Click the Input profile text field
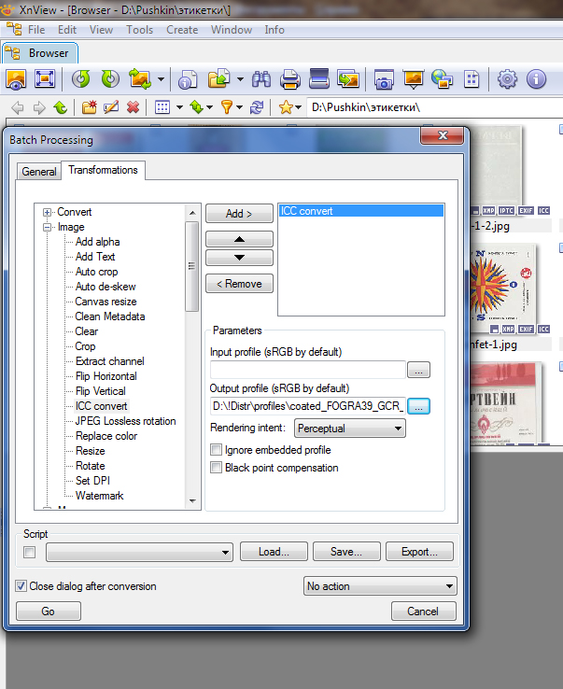The width and height of the screenshot is (563, 689). point(308,370)
